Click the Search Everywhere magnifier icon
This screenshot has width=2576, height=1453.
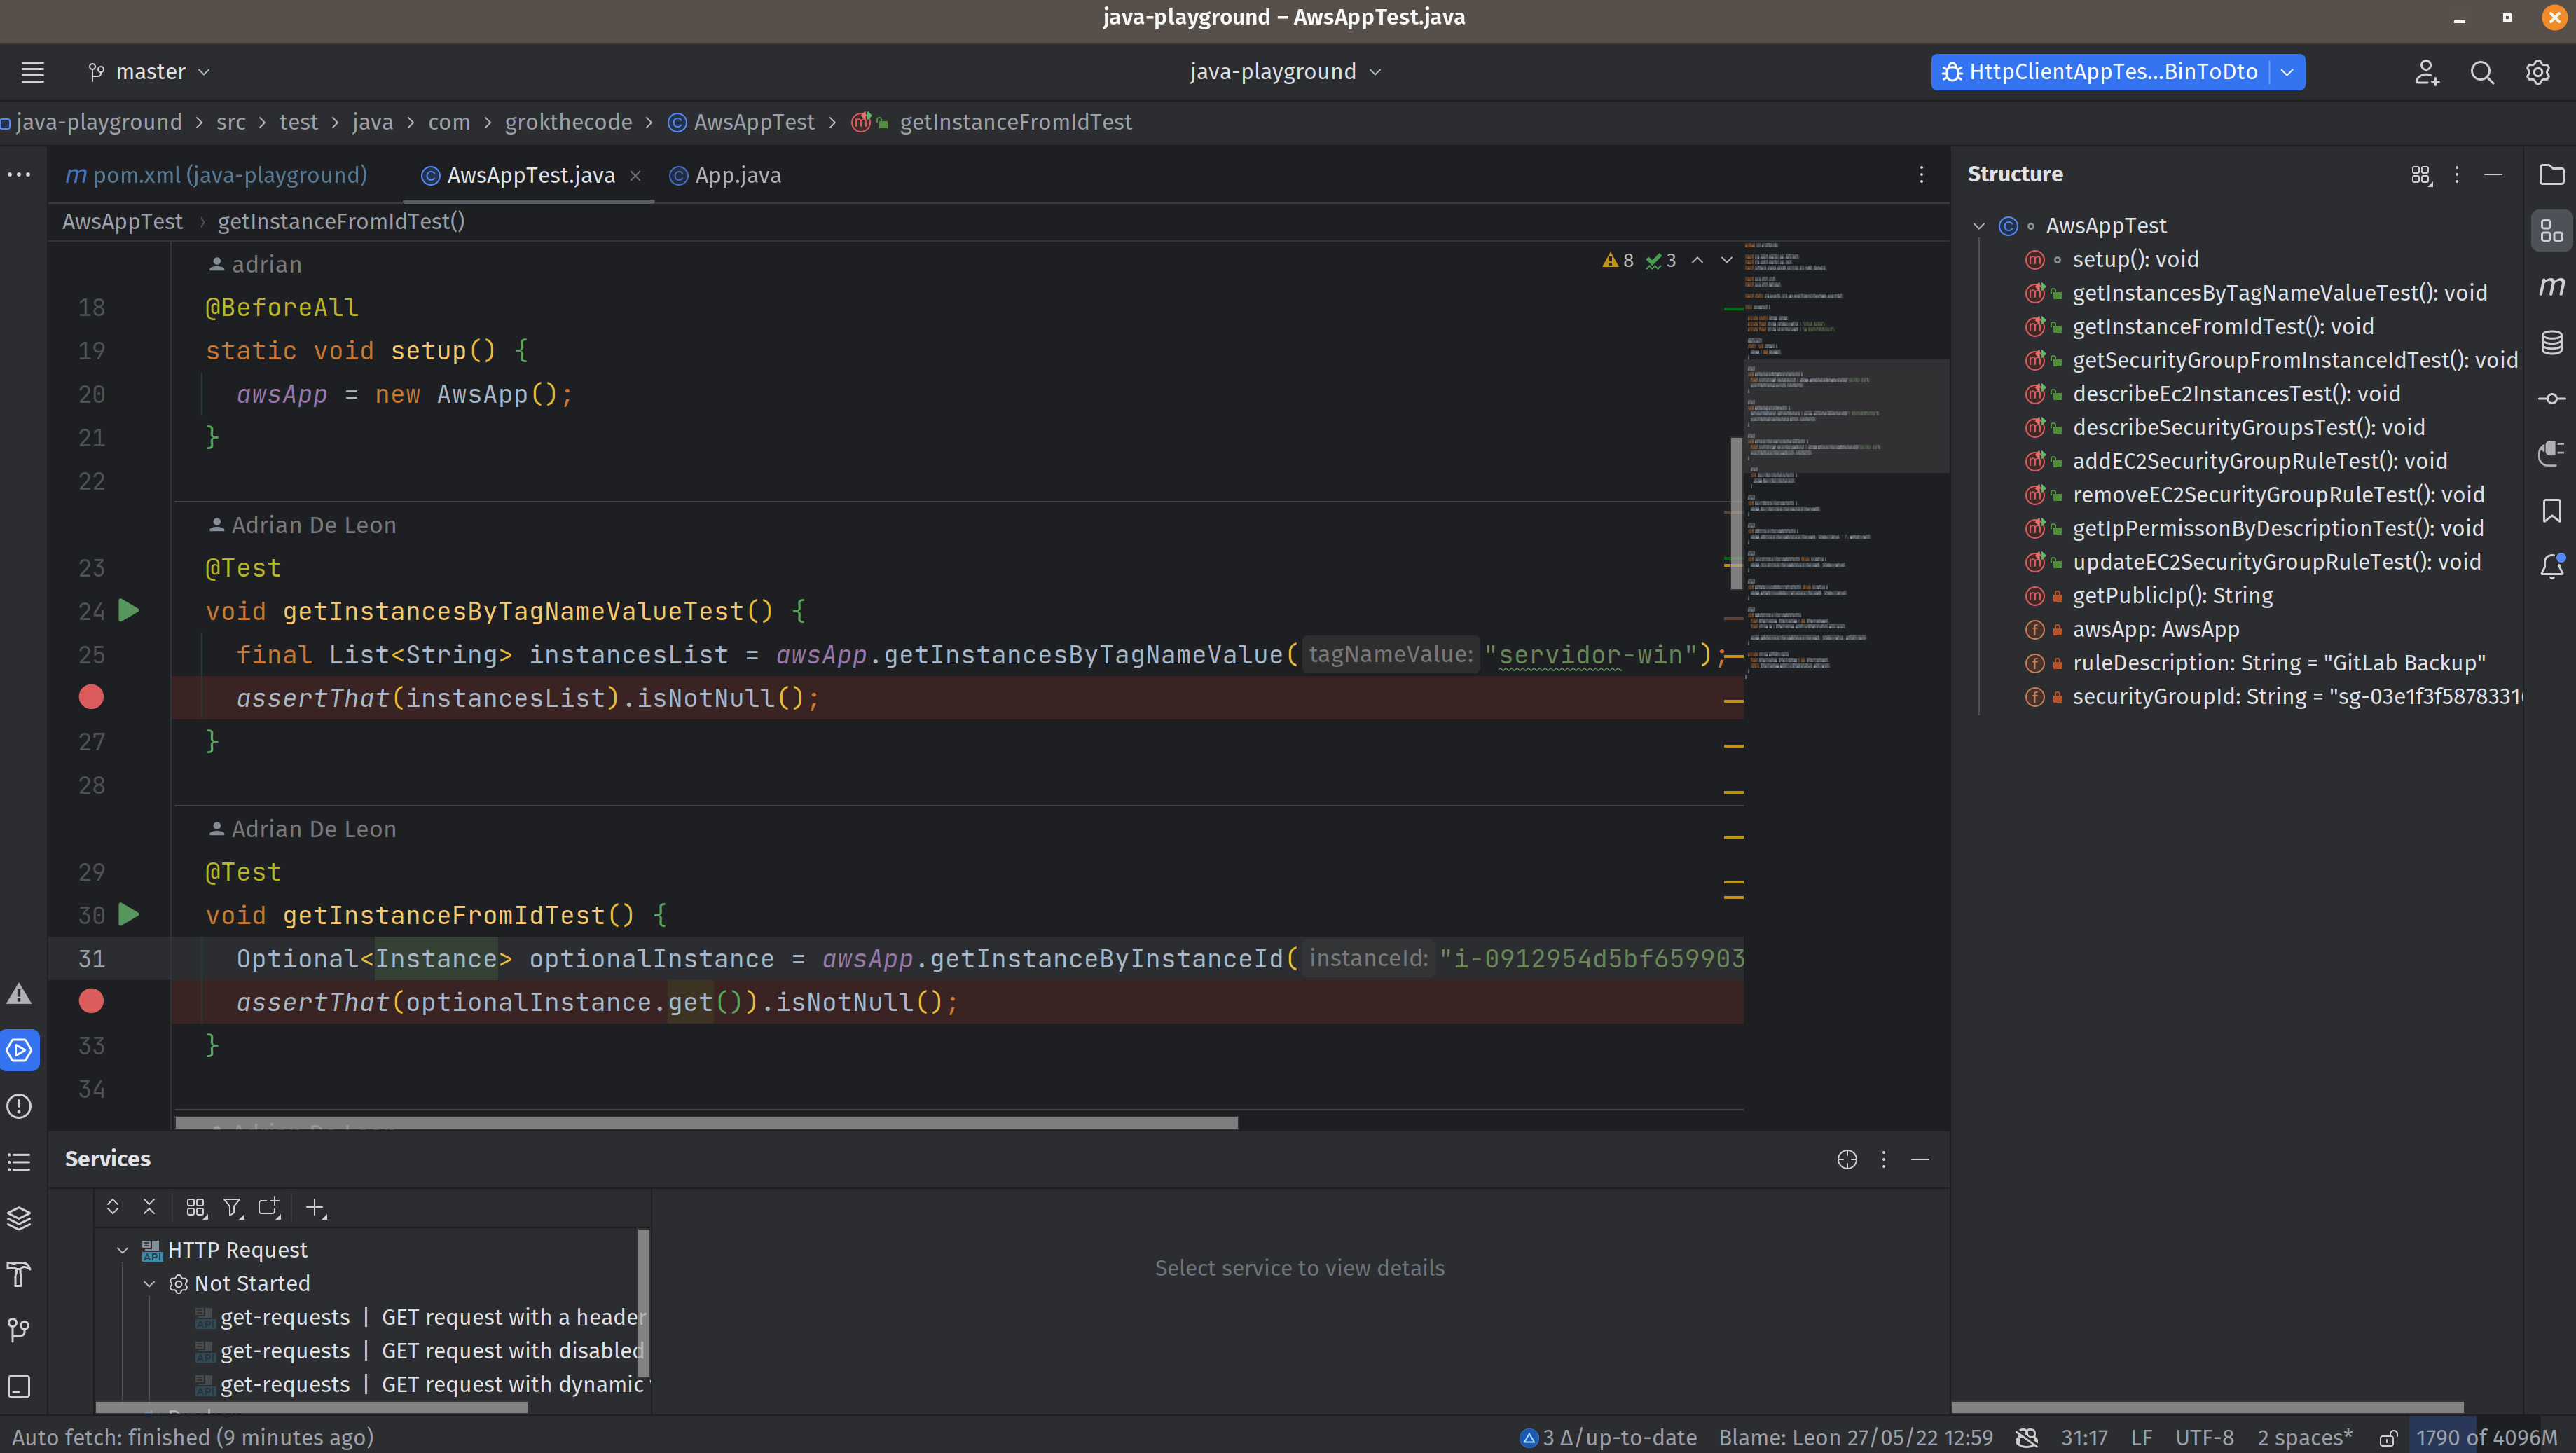[2482, 72]
